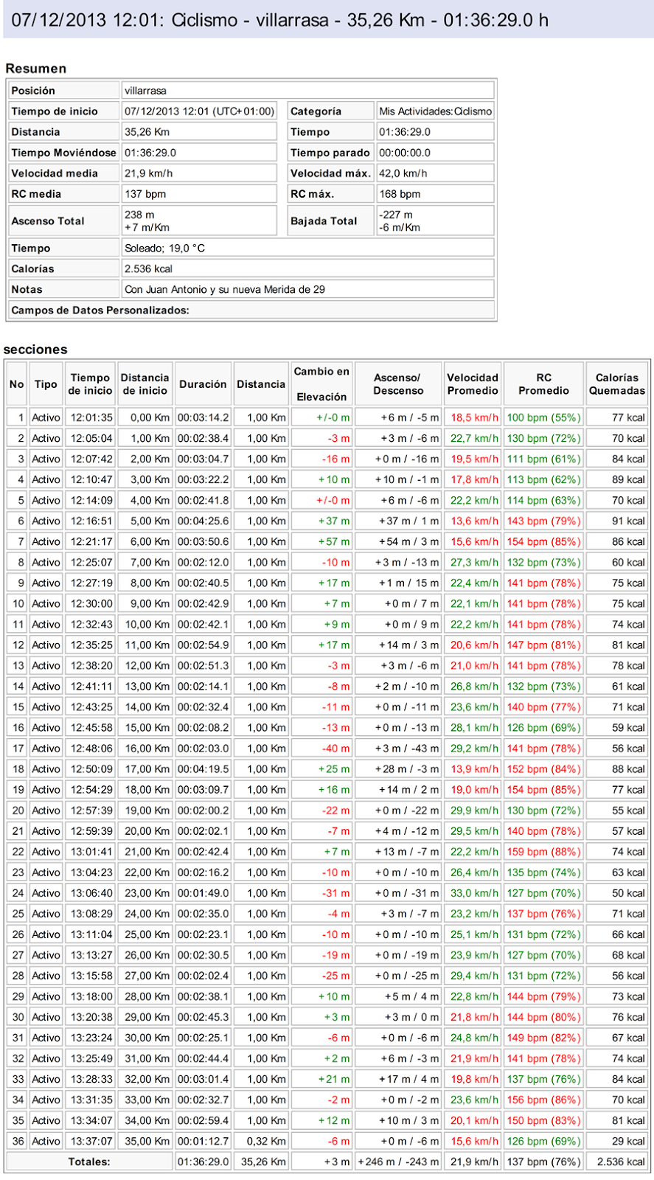
Task: Click section 31 start time '13:23:24'
Action: [x=91, y=1037]
